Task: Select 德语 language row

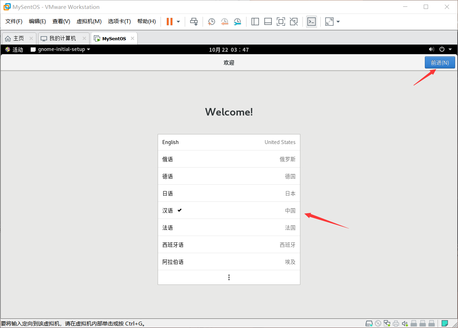Action: [229, 176]
